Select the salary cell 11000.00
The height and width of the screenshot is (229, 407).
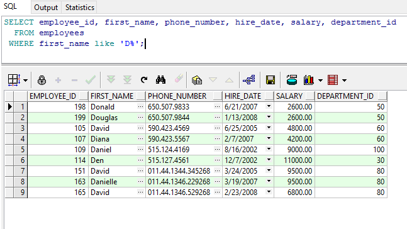tap(294, 160)
